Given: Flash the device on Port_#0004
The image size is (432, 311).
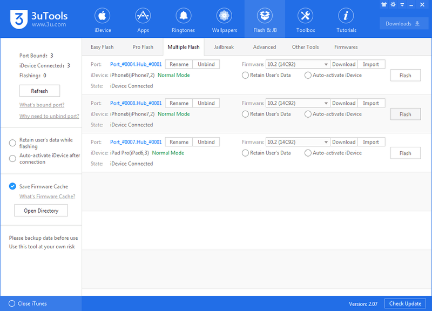Looking at the screenshot, I should point(406,76).
